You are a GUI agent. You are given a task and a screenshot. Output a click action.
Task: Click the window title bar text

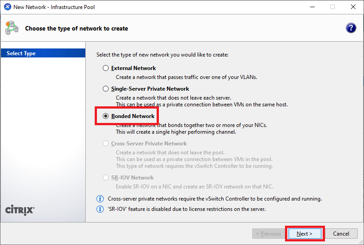point(54,7)
